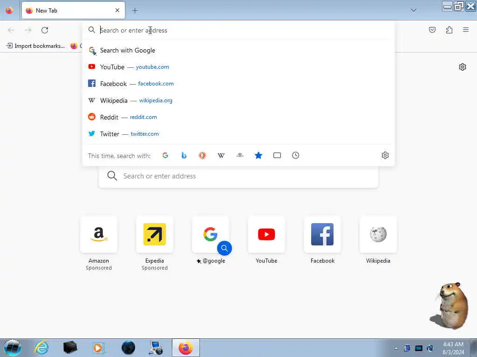Click the Reload page button
477x357 pixels.
click(x=45, y=30)
